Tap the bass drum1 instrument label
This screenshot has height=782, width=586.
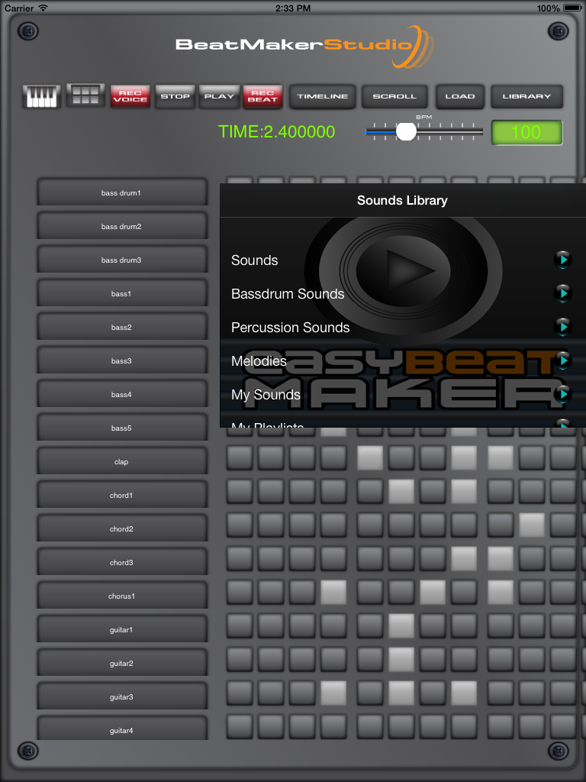point(122,193)
